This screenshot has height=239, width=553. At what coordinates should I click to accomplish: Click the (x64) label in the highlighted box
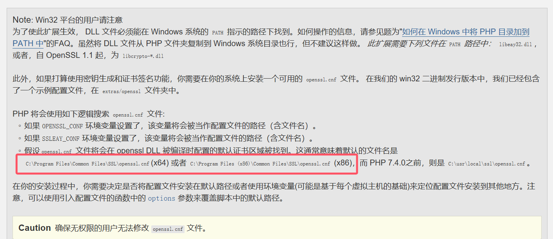coord(160,163)
